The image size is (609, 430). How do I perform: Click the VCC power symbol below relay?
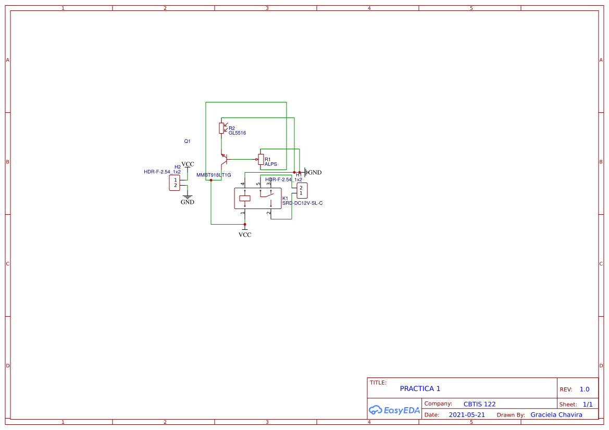[245, 232]
